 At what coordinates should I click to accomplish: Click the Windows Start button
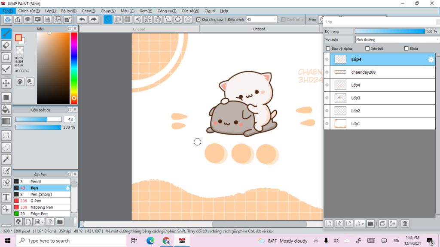pyautogui.click(x=8, y=241)
